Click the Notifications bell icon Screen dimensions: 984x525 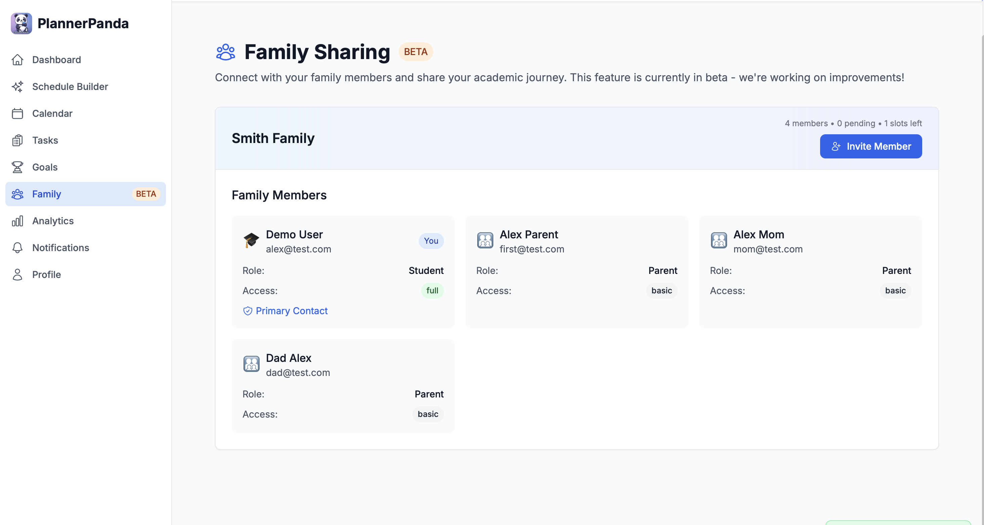click(17, 248)
